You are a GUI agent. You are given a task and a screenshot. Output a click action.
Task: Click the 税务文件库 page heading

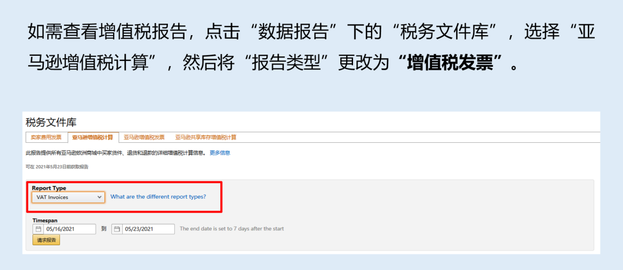coord(51,122)
